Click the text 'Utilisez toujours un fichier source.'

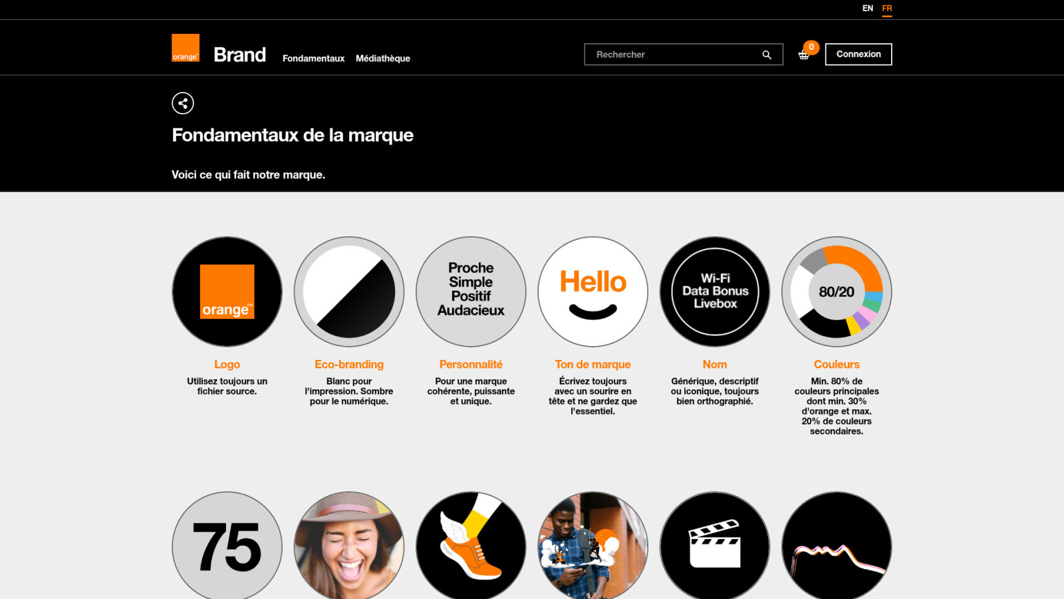click(x=227, y=386)
